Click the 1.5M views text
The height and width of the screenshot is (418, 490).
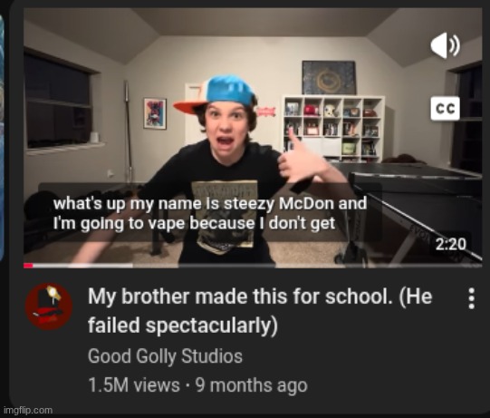tap(134, 384)
